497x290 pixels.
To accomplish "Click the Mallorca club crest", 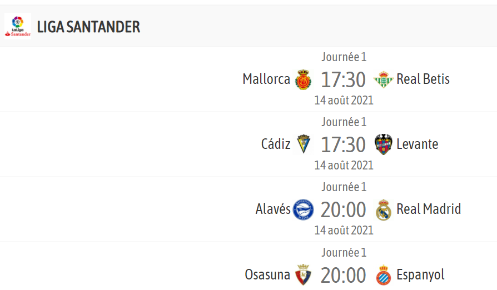I will click(304, 79).
